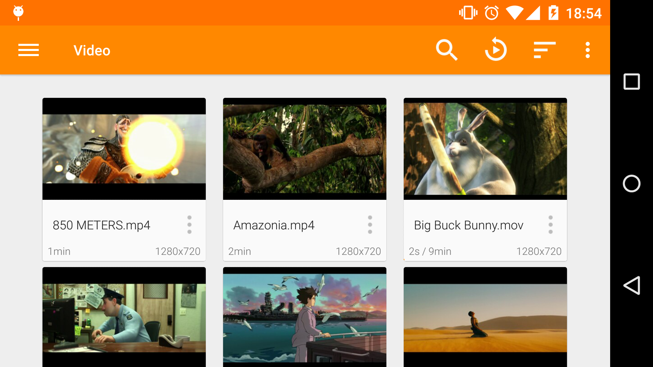
Task: Tap the Android recent apps button
Action: tap(632, 82)
